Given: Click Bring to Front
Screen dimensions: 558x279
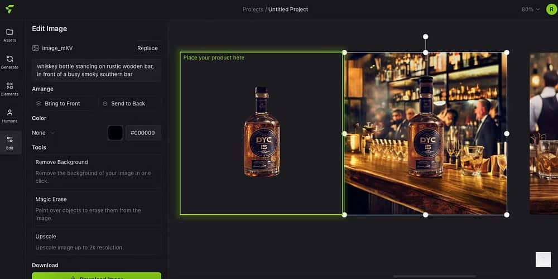Looking at the screenshot, I should click(64, 104).
